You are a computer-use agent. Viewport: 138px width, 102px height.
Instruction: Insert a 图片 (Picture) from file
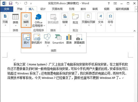click(x=26, y=40)
